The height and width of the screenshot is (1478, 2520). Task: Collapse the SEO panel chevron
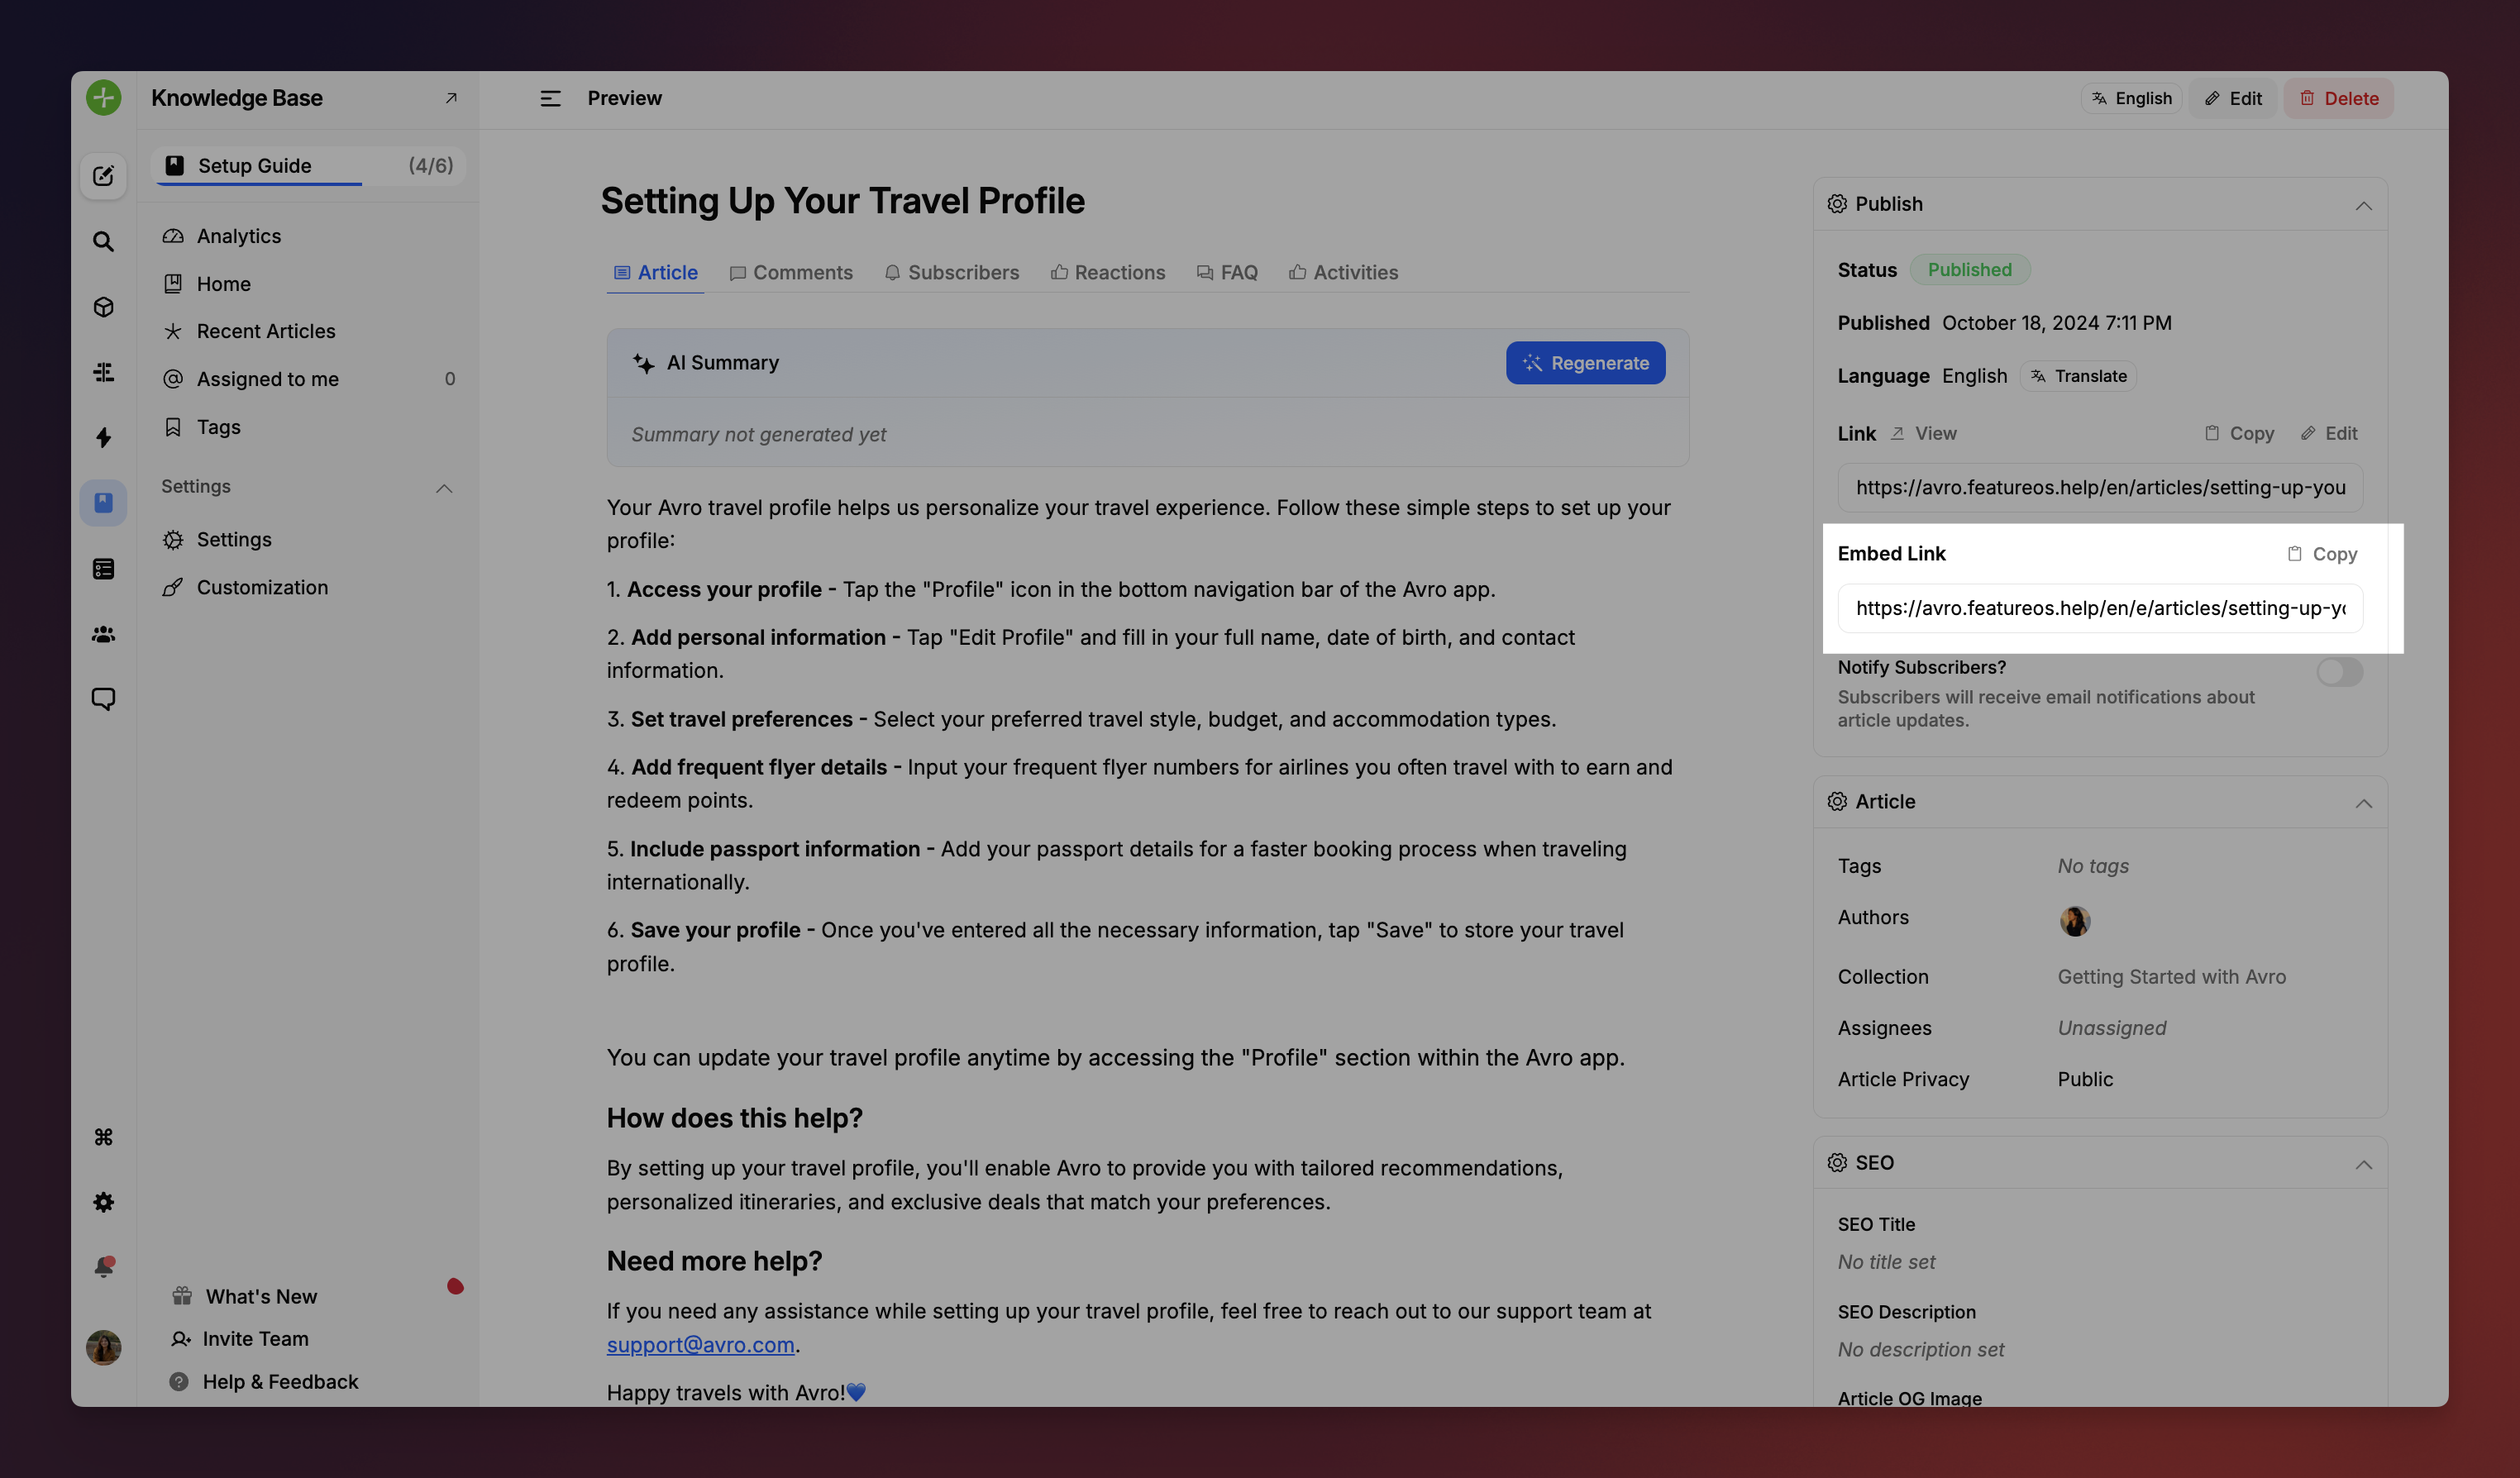click(2363, 1164)
